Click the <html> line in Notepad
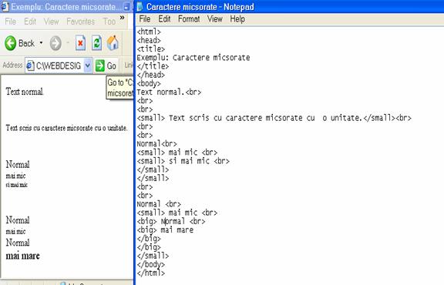 tap(149, 32)
